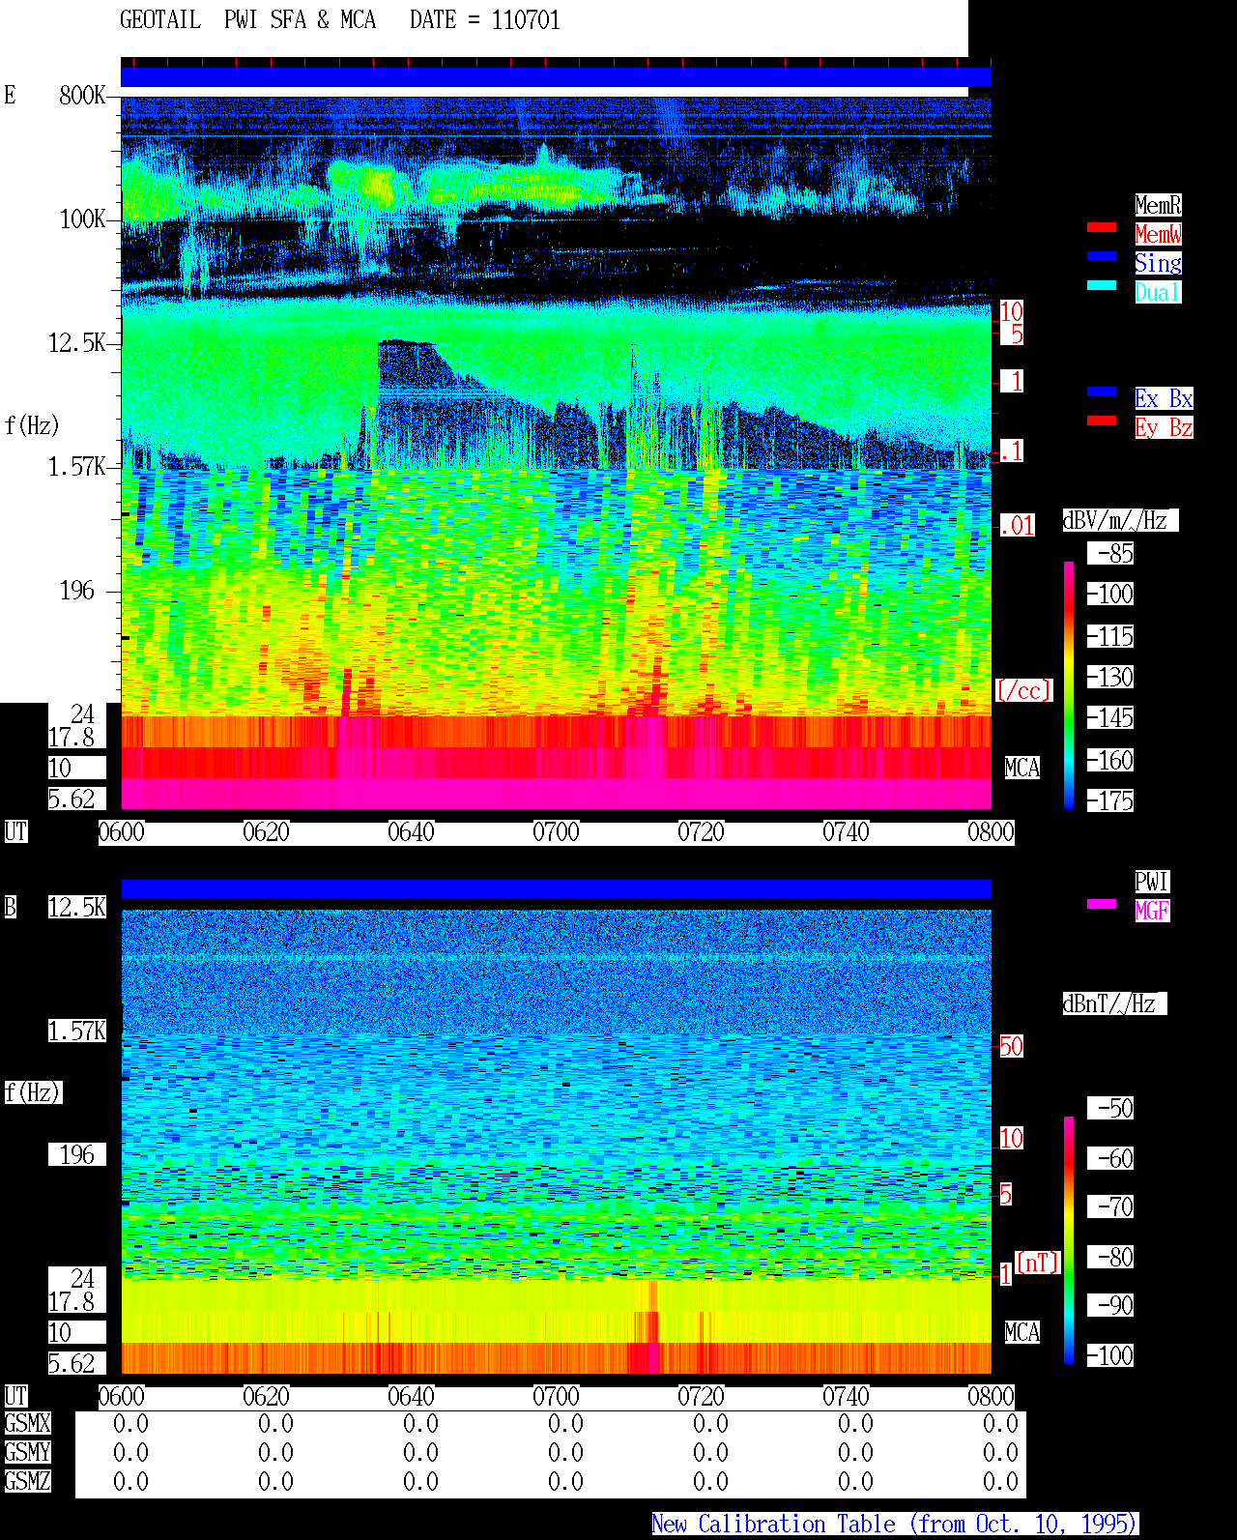
Task: Click the red Ey Bz swatch
Action: [1102, 421]
